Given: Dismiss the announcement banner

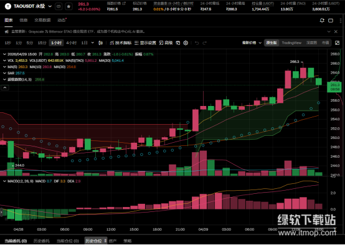Looking at the screenshot, I should click(x=336, y=32).
